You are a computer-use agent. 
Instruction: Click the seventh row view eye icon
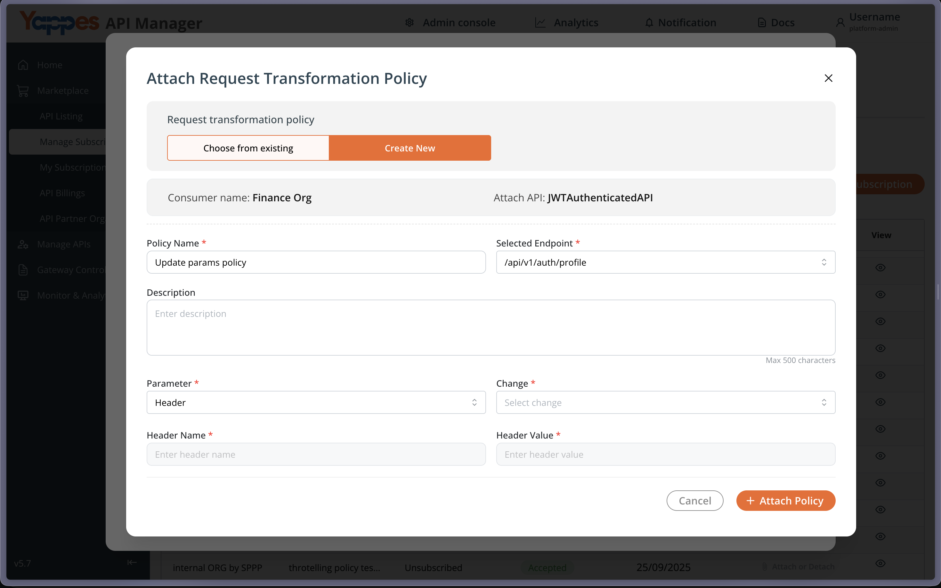pyautogui.click(x=880, y=429)
